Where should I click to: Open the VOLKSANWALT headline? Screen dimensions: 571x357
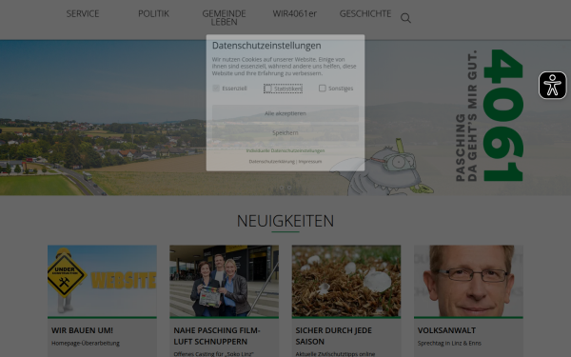[x=446, y=330]
